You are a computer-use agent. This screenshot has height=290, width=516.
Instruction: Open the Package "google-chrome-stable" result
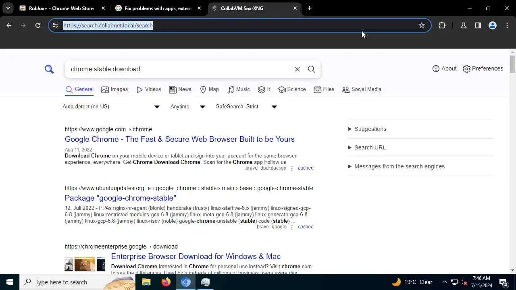point(121,198)
